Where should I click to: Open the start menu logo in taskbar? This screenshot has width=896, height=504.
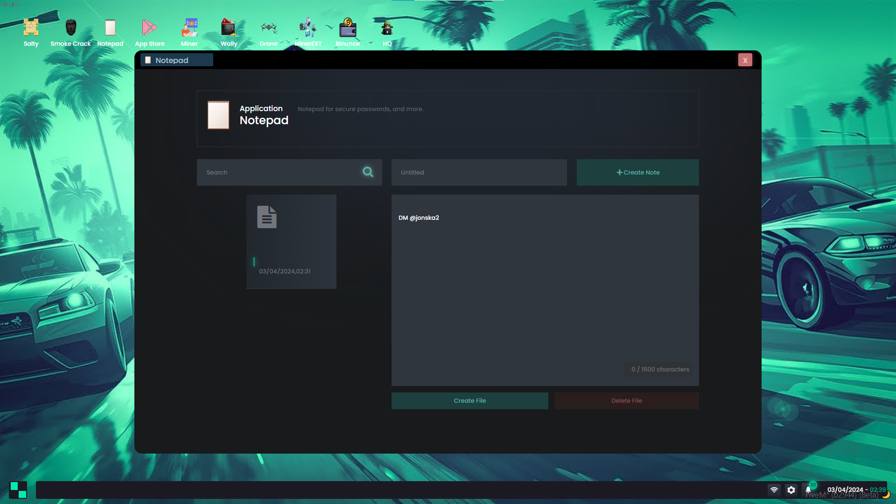click(18, 490)
